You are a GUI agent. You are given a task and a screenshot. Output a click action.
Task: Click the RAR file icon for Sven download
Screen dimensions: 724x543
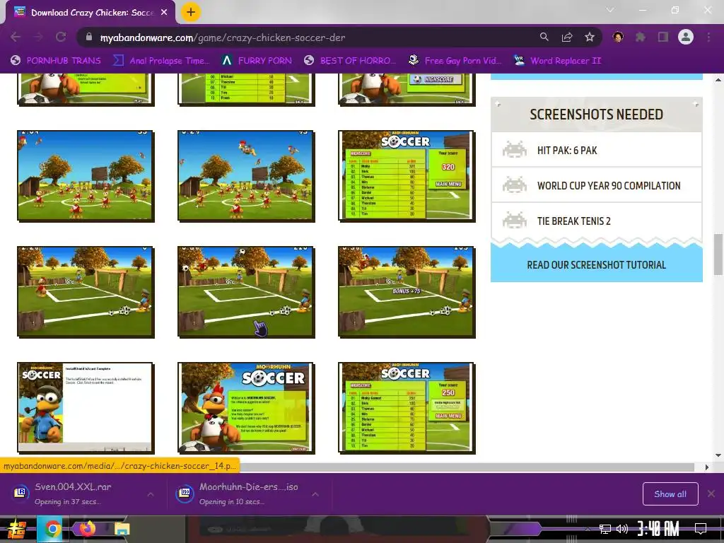tap(20, 493)
